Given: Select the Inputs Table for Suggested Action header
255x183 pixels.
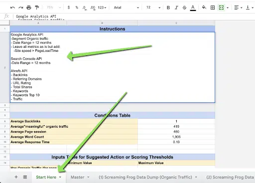Looking at the screenshot, I should (x=113, y=157).
